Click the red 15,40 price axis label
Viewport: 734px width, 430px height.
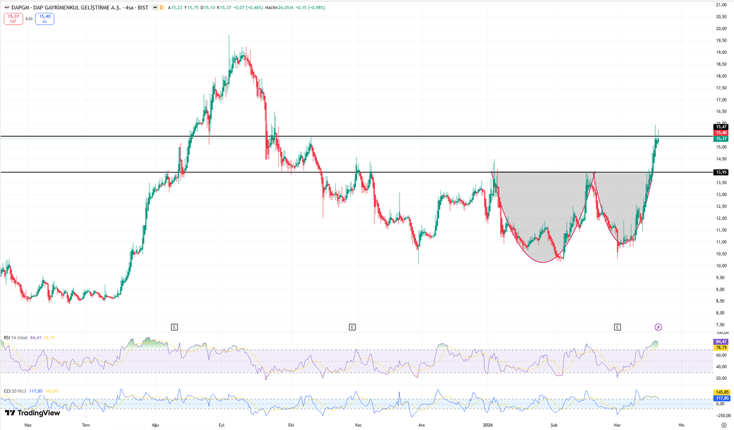point(721,133)
